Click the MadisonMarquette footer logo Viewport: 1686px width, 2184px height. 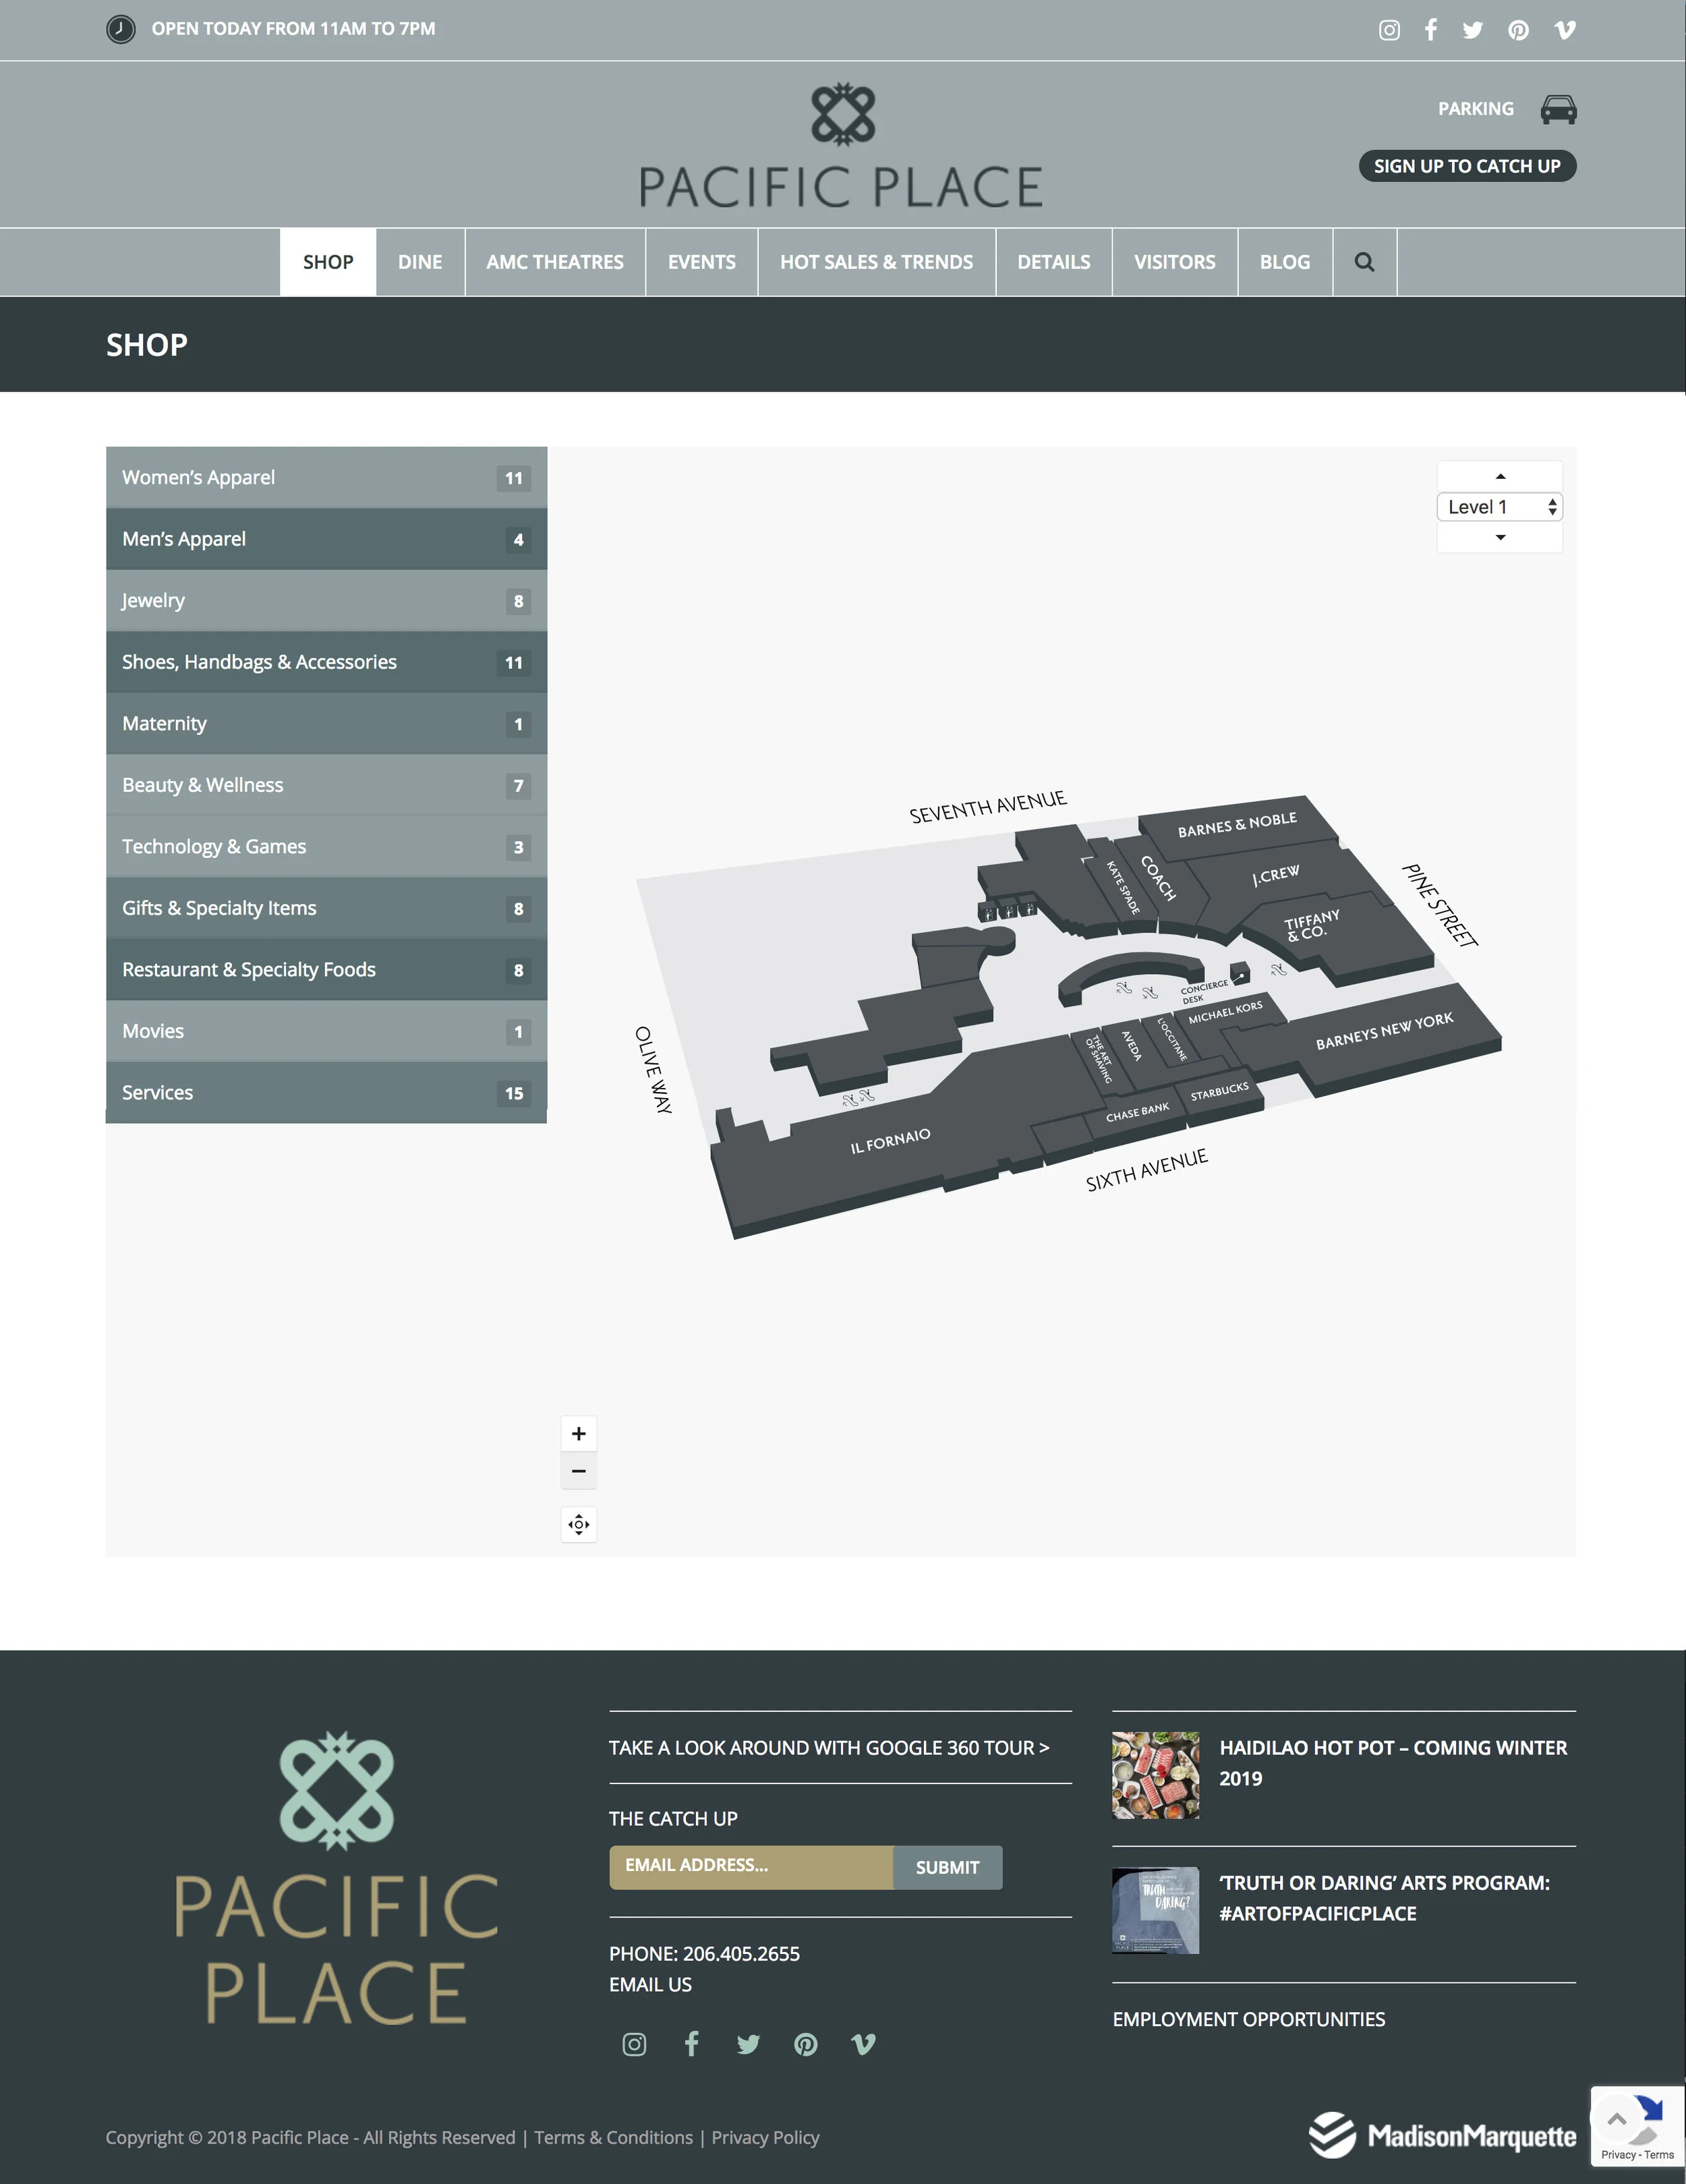pos(1442,2136)
